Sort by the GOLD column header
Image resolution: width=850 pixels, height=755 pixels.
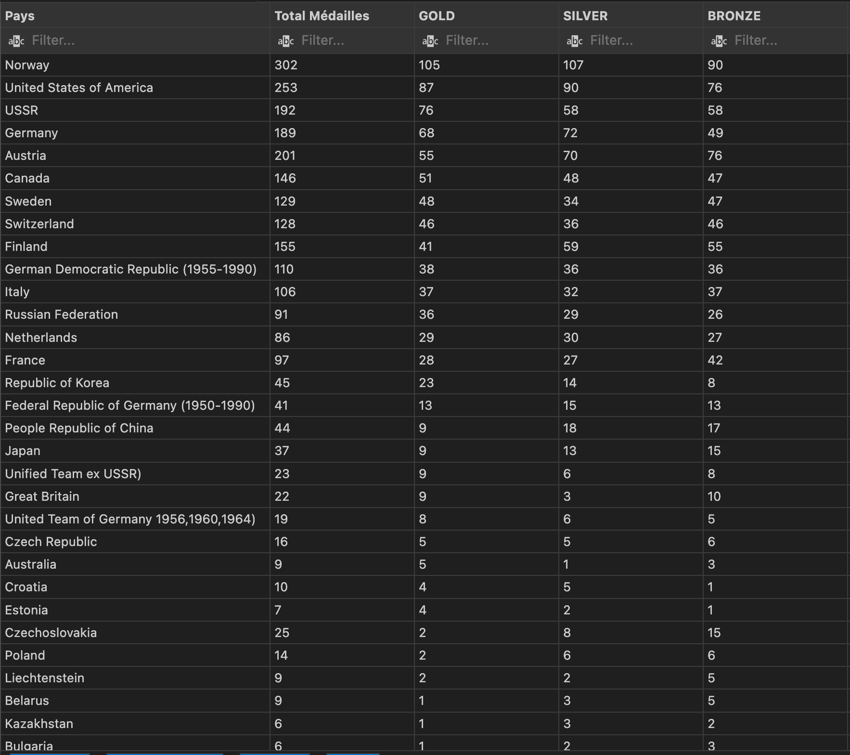point(486,16)
